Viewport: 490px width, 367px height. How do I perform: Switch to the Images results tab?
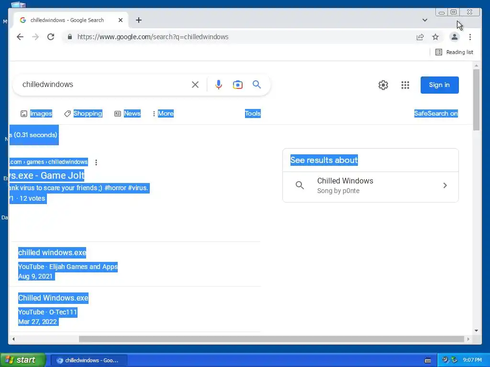coord(36,114)
